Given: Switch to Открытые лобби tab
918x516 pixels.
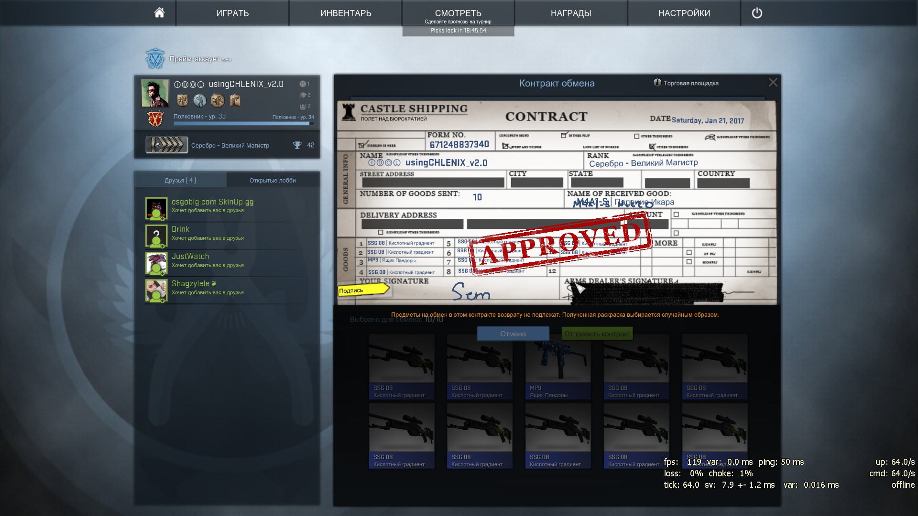Looking at the screenshot, I should coord(273,180).
